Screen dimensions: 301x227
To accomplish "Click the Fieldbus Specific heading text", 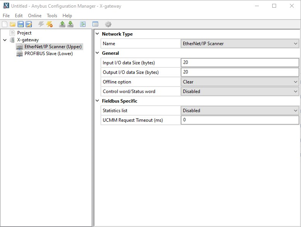I will pyautogui.click(x=120, y=101).
